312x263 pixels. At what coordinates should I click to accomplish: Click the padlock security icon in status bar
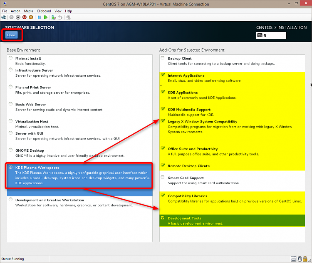click(305, 259)
